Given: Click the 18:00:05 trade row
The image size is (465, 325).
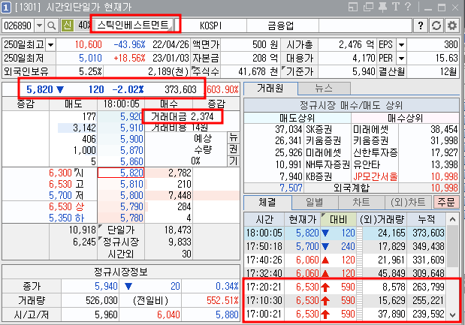Looking at the screenshot, I should point(346,233).
